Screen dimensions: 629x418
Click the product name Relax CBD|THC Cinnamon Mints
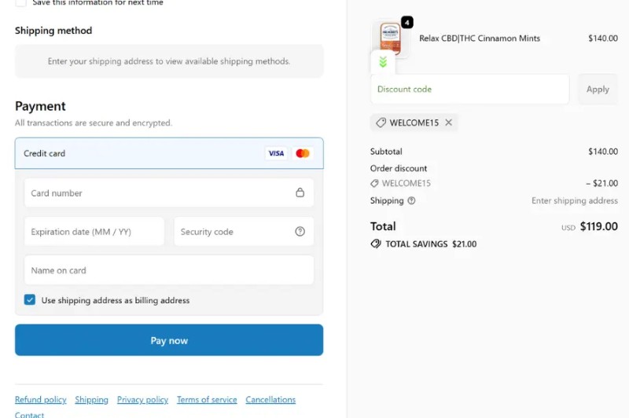coord(480,38)
